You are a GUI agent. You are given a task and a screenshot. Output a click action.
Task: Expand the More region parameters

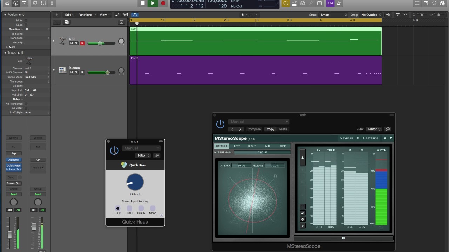pyautogui.click(x=7, y=47)
